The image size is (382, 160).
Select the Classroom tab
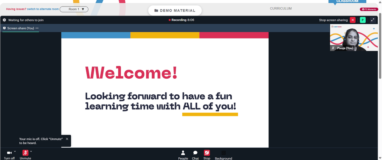(347, 1)
